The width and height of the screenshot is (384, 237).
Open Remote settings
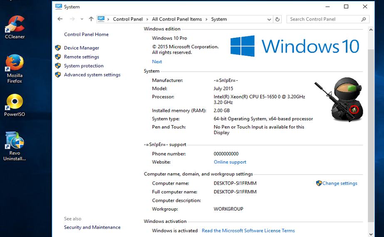click(x=82, y=57)
